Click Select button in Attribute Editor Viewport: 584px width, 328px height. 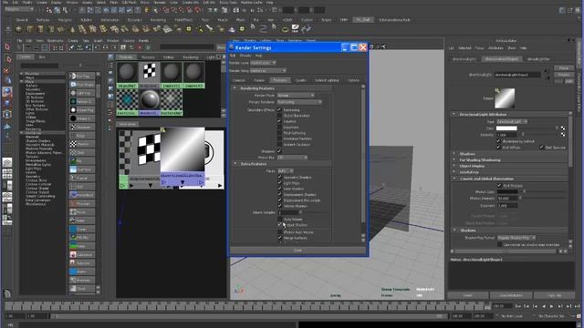point(468,295)
